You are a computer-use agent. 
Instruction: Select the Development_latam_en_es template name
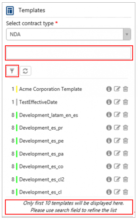tap(49, 115)
